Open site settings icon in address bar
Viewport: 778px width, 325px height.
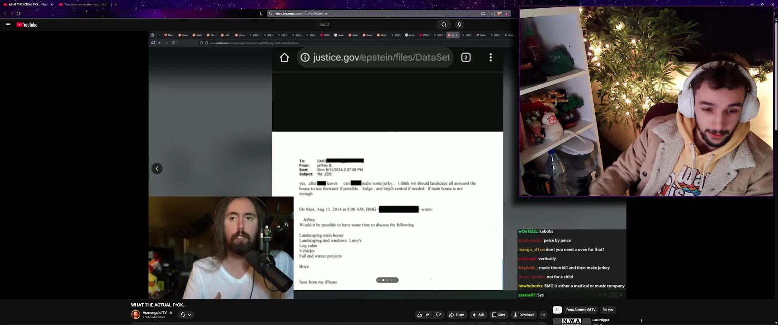(x=270, y=14)
